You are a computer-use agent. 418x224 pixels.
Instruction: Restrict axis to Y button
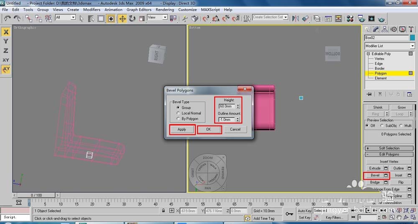point(6,41)
